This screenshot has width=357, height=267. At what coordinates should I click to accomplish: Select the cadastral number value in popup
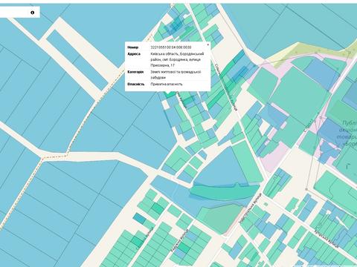pos(171,47)
